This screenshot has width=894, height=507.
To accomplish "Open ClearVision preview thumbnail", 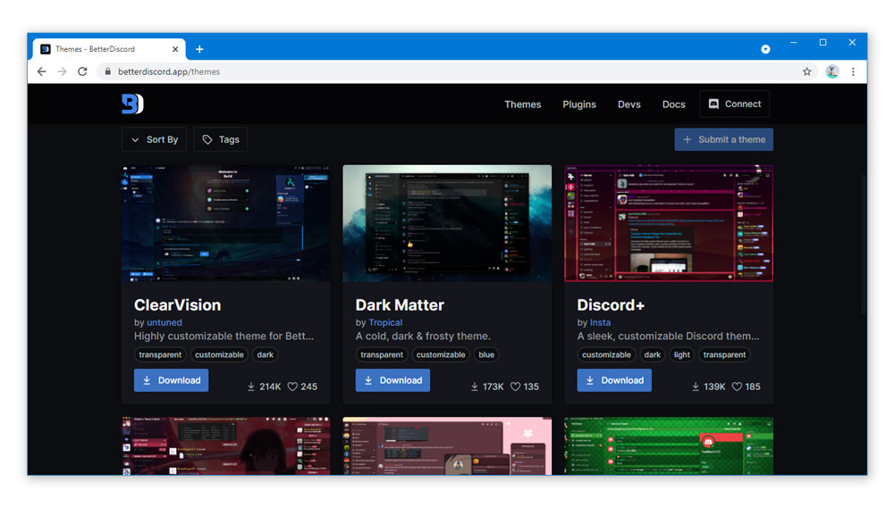I will (226, 223).
